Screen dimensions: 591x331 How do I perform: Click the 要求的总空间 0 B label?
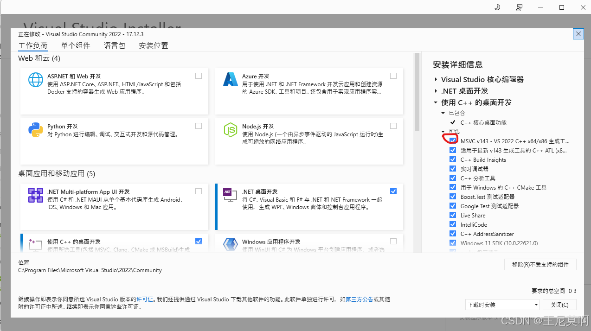(x=554, y=291)
